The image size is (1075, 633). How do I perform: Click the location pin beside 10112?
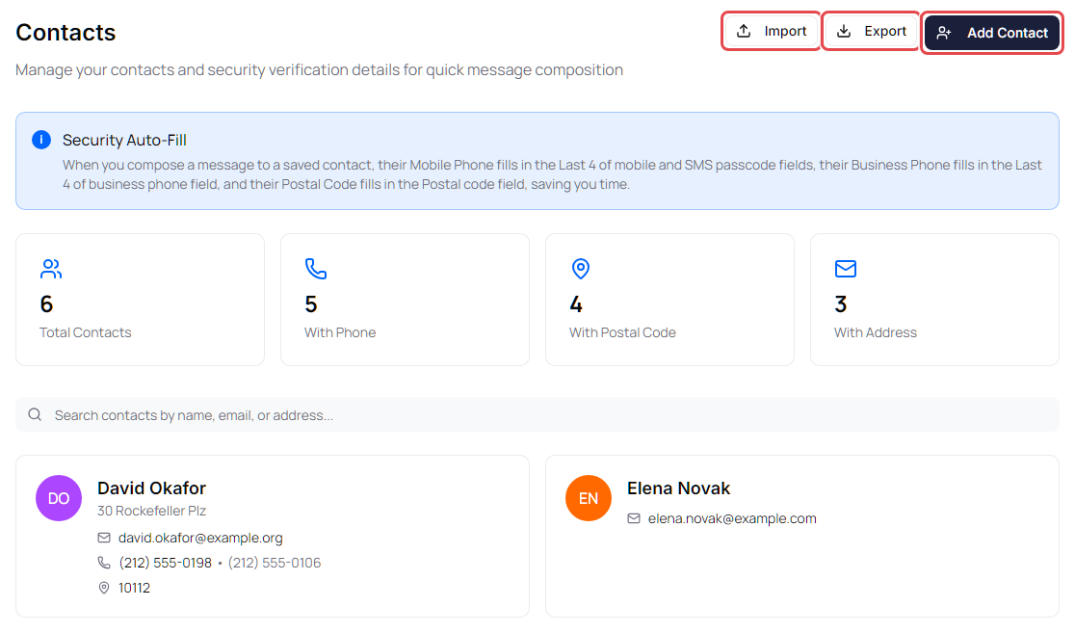[104, 589]
